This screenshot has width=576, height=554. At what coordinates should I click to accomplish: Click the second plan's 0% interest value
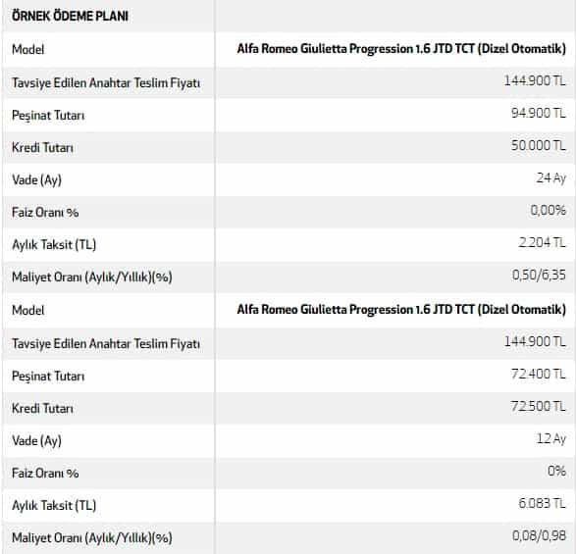pos(556,471)
